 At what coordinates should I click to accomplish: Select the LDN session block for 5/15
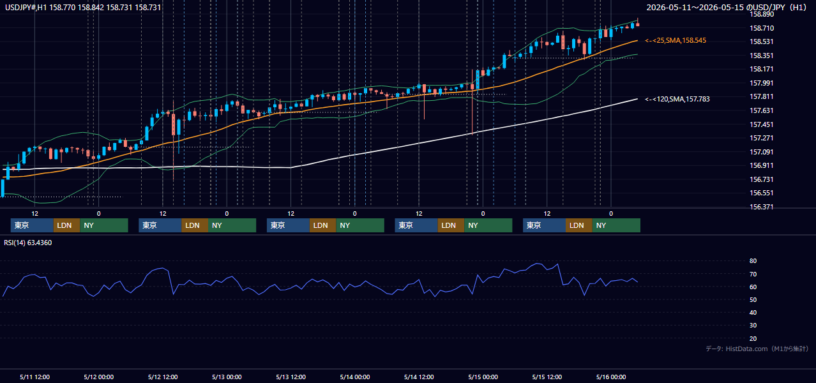(x=578, y=225)
